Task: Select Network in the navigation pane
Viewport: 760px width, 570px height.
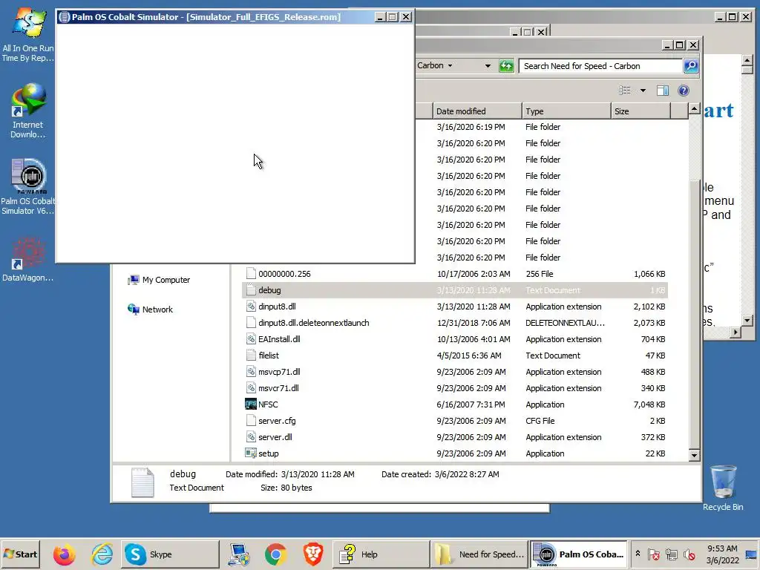Action: 150,309
